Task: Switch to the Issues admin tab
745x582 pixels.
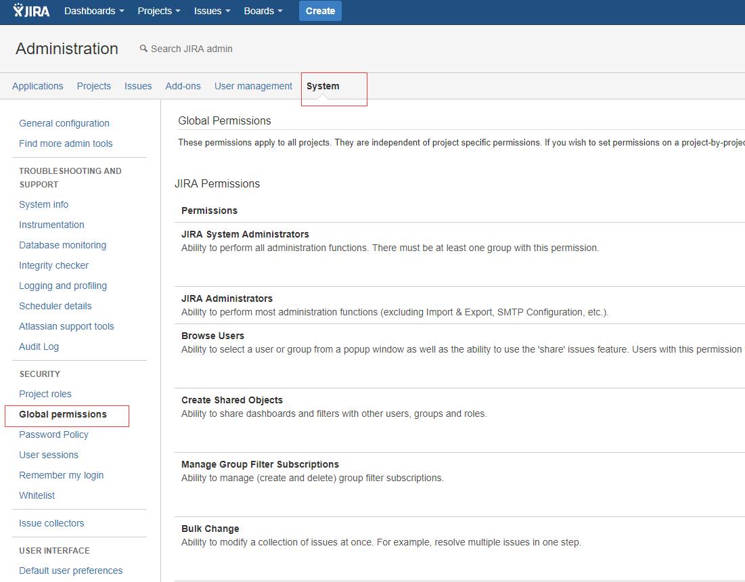Action: 138,86
